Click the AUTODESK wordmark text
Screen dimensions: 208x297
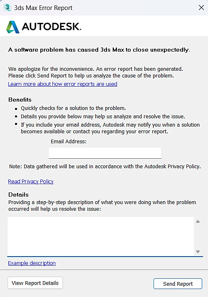(52, 27)
